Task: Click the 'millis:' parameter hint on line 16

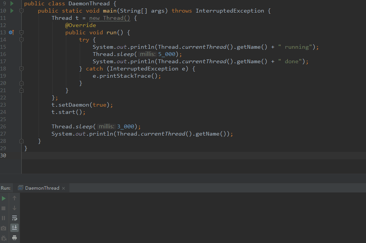Action: point(148,54)
